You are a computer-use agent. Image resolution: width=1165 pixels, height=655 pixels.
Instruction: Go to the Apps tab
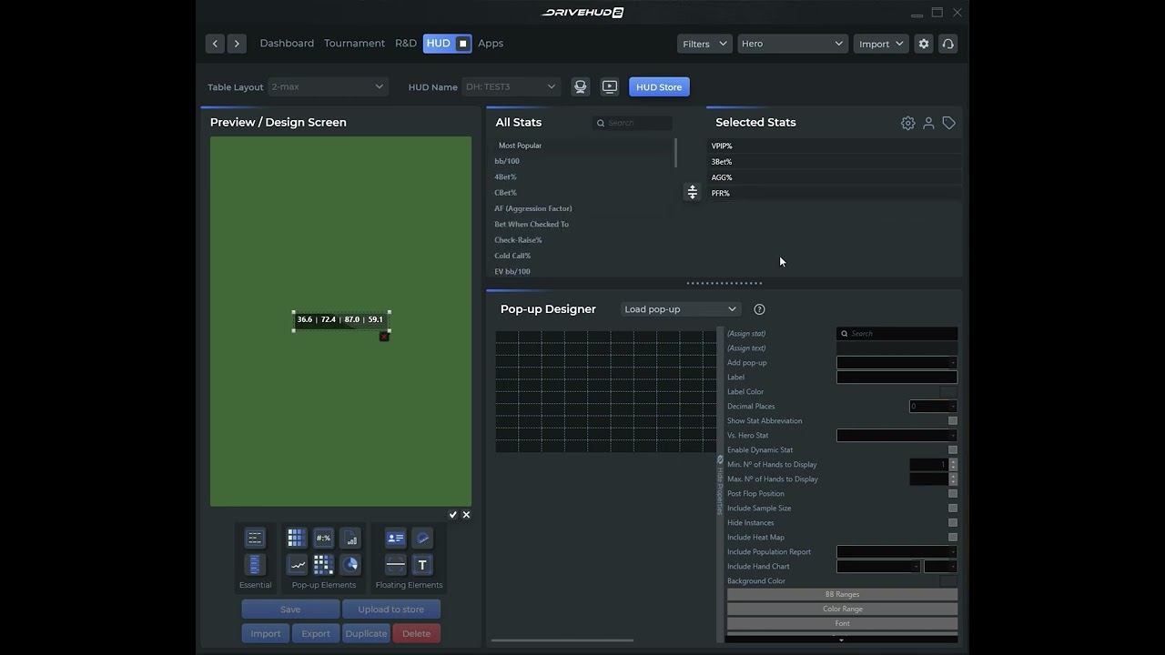pos(491,44)
